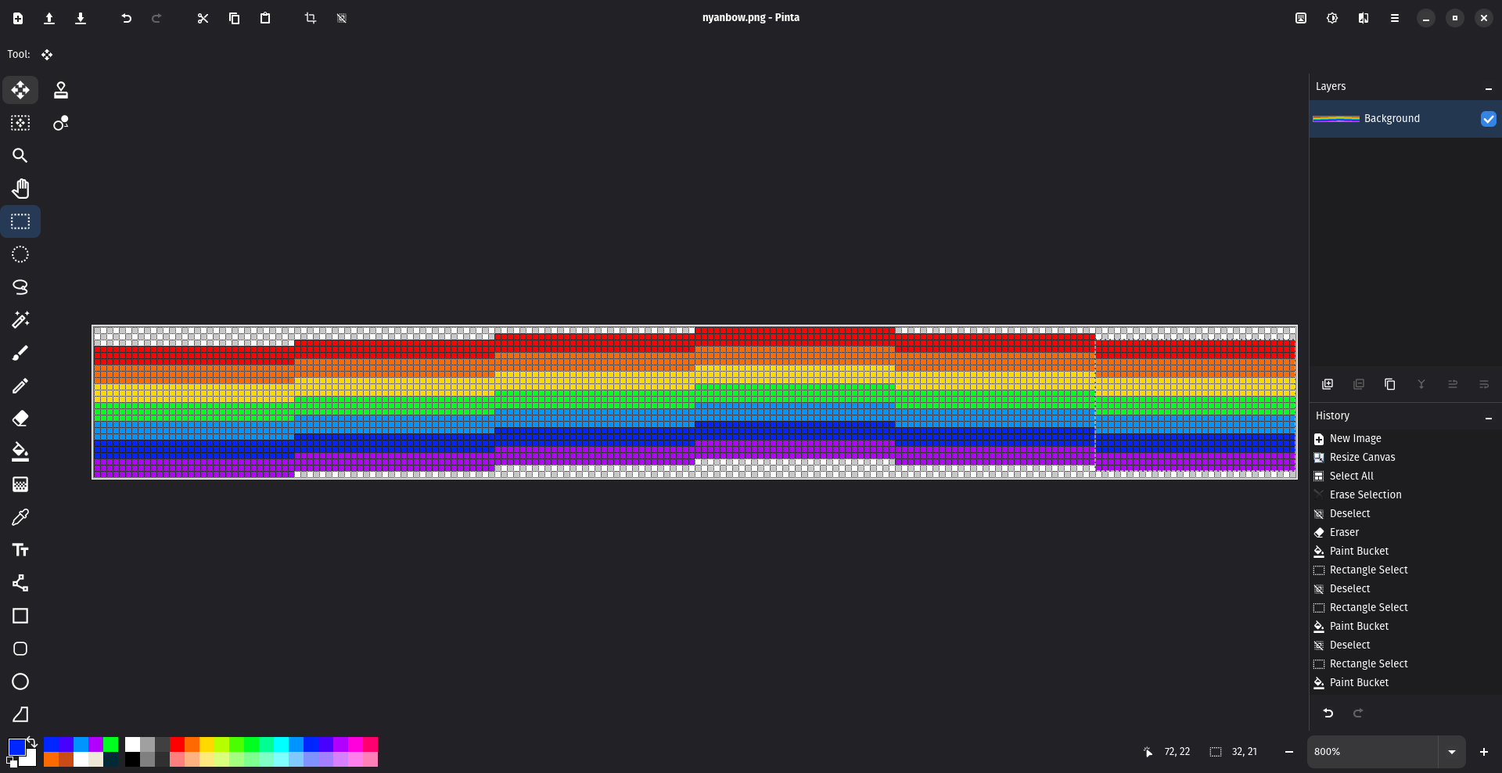The height and width of the screenshot is (773, 1502).
Task: Select the Line/Curve tool
Action: pos(20,583)
